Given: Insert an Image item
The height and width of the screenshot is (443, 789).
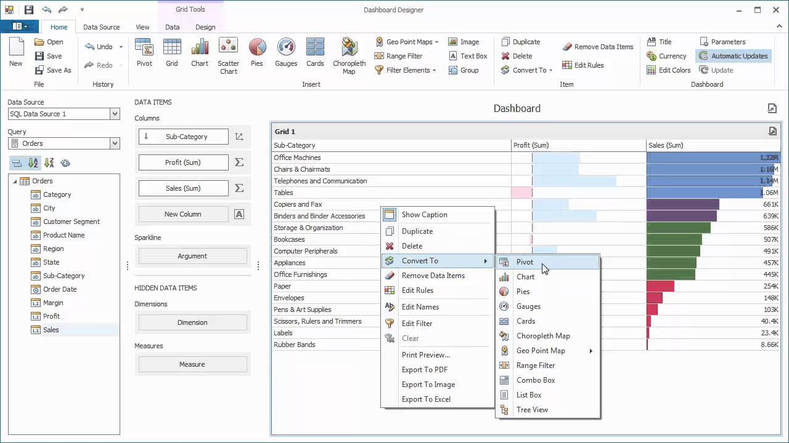Looking at the screenshot, I should [464, 42].
